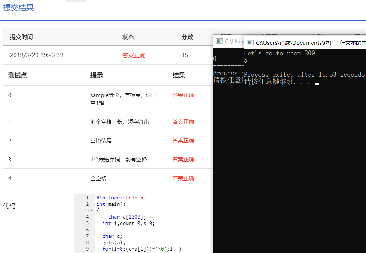Click the 测试点 column header
This screenshot has height=253, width=366.
pyautogui.click(x=17, y=75)
